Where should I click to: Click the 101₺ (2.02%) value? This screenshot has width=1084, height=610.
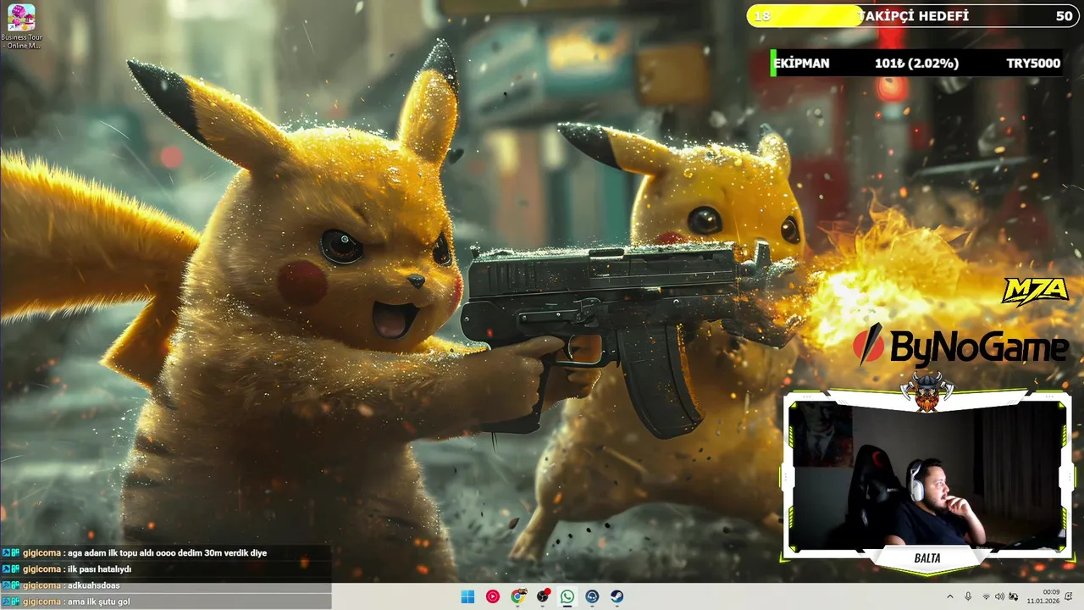(916, 64)
